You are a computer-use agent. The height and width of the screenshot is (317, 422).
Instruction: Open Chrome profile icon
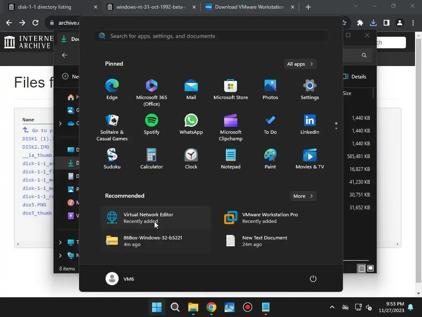(x=400, y=23)
